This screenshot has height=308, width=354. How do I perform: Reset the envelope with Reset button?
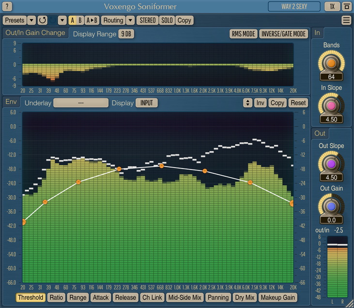(x=298, y=103)
